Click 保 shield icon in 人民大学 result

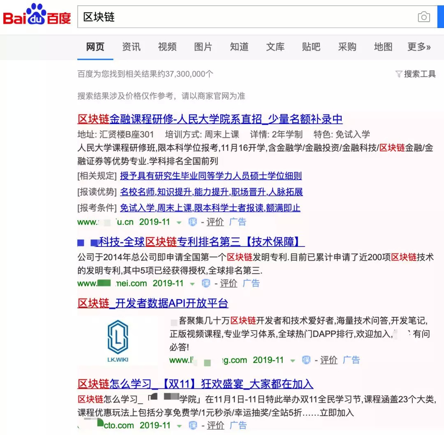[192, 222]
